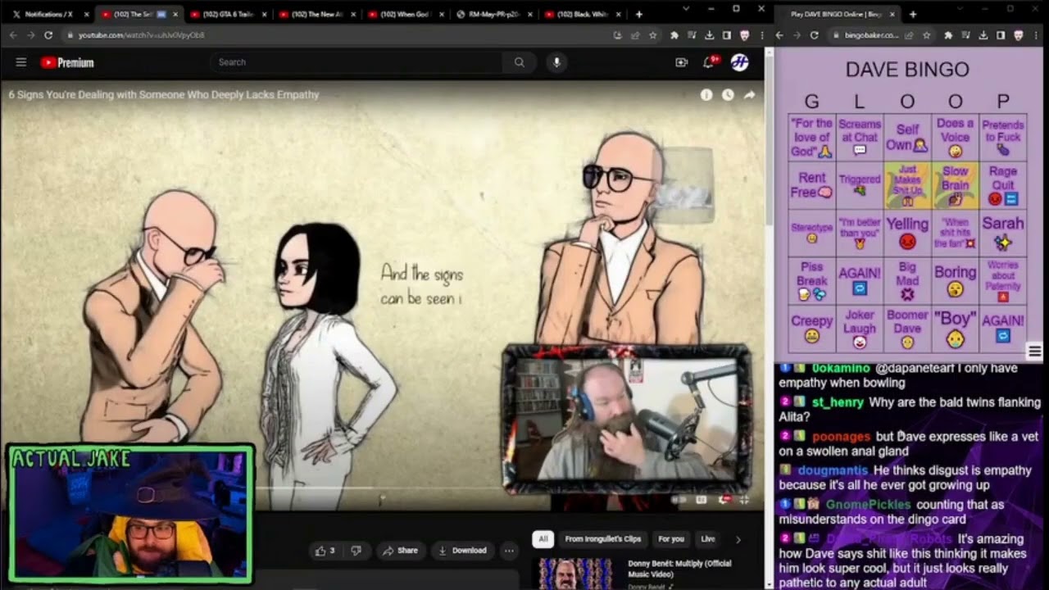Open the YouTube account avatar menu

point(739,62)
